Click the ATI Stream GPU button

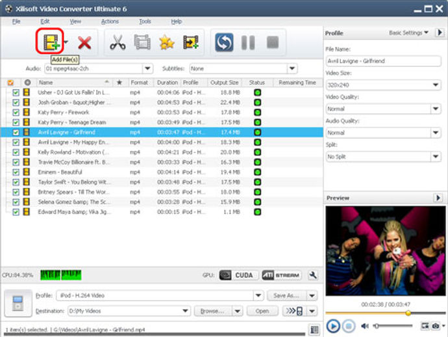[282, 275]
